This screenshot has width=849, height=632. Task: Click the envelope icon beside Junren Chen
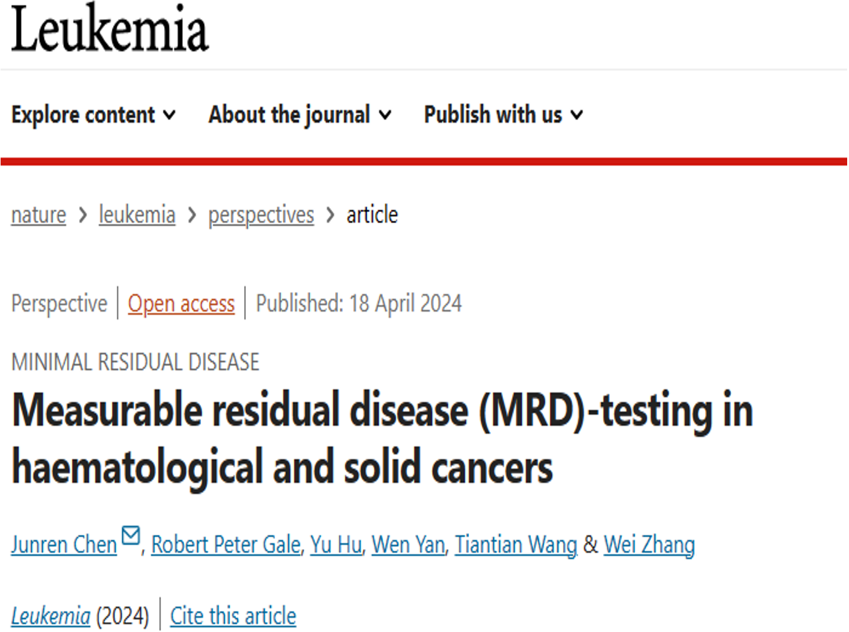click(131, 535)
